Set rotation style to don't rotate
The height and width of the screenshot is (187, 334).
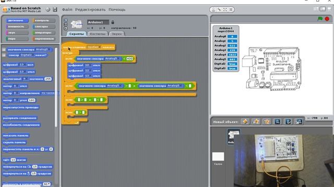(x=66, y=28)
